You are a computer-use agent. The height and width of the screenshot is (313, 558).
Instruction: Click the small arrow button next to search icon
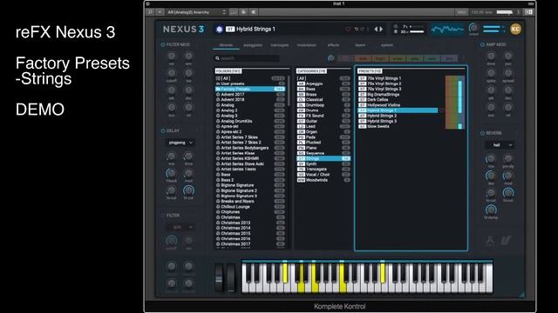pyautogui.click(x=160, y=12)
